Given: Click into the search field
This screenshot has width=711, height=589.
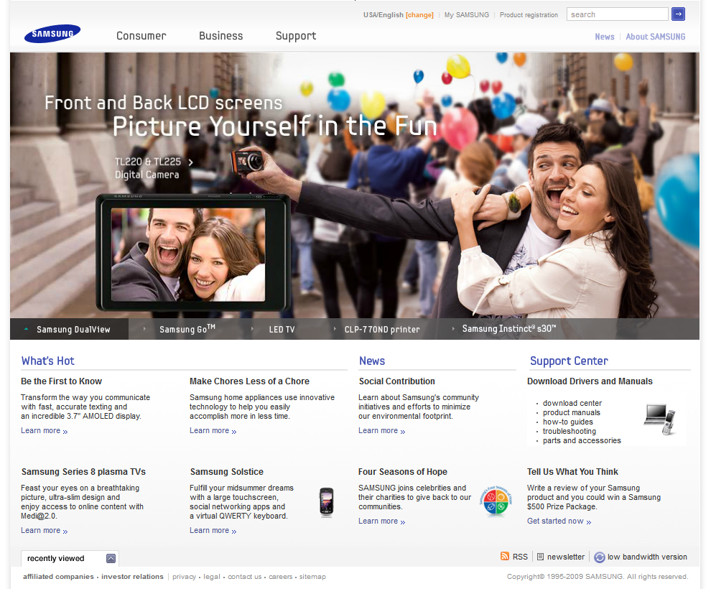Looking at the screenshot, I should point(617,14).
